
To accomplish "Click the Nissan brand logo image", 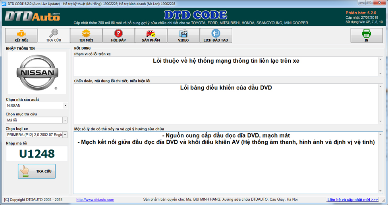I will pos(37,73).
